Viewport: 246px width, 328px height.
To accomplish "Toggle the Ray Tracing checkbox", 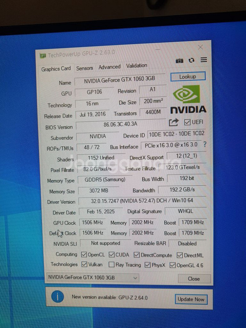I will 112,265.
